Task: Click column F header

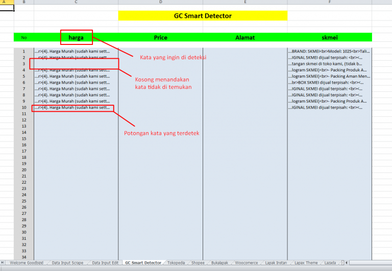Action: click(329, 3)
